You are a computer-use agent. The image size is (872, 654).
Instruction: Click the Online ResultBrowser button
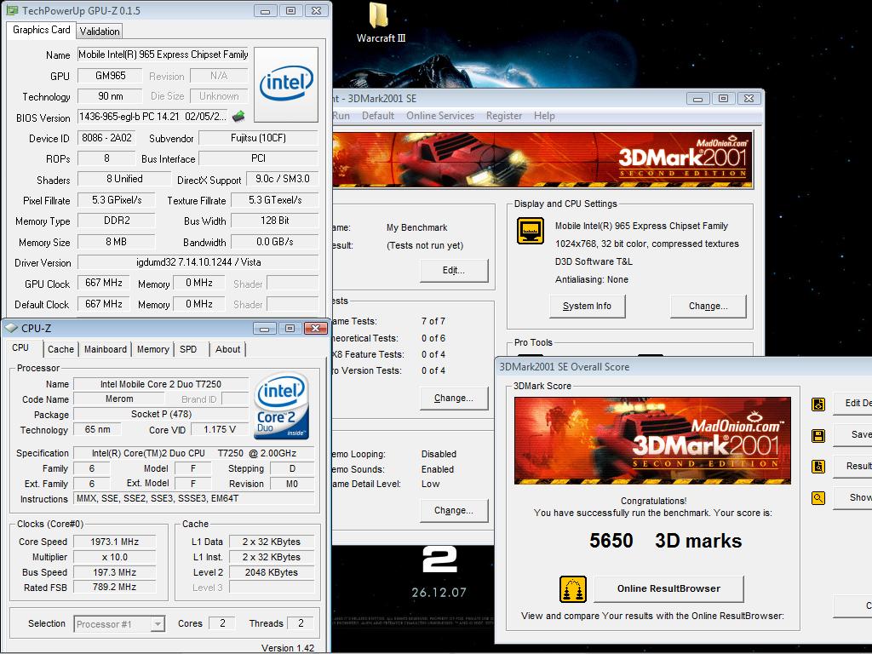pyautogui.click(x=668, y=589)
